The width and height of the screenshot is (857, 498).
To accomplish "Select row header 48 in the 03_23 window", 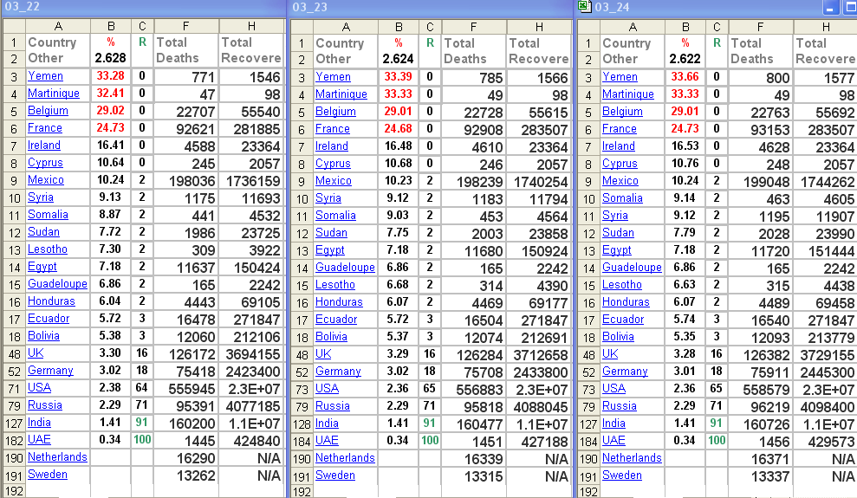I will click(302, 354).
